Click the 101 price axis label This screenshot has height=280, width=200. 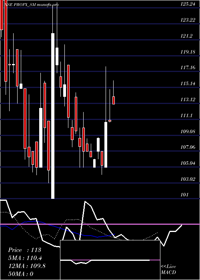point(184,195)
